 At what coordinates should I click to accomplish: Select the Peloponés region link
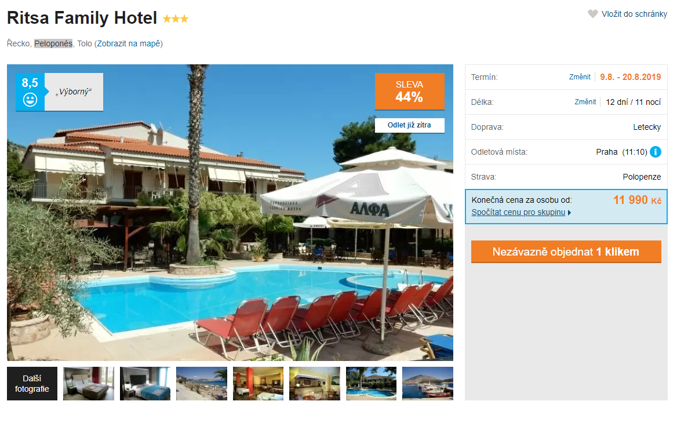[x=53, y=43]
